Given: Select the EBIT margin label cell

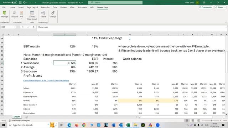Looking at the screenshot, I should (38, 47).
